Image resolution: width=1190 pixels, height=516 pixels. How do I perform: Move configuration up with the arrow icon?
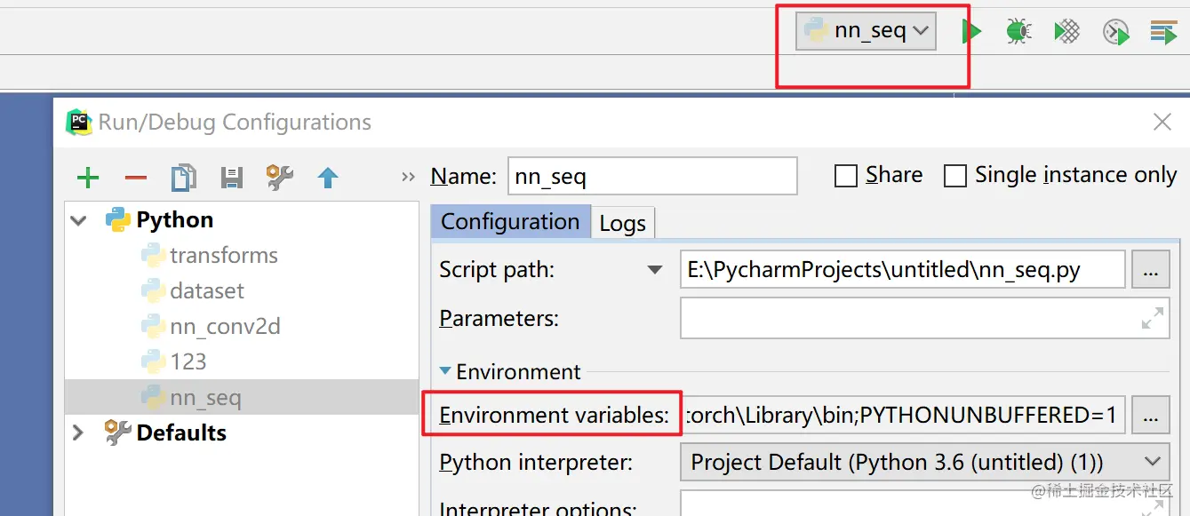[x=328, y=178]
